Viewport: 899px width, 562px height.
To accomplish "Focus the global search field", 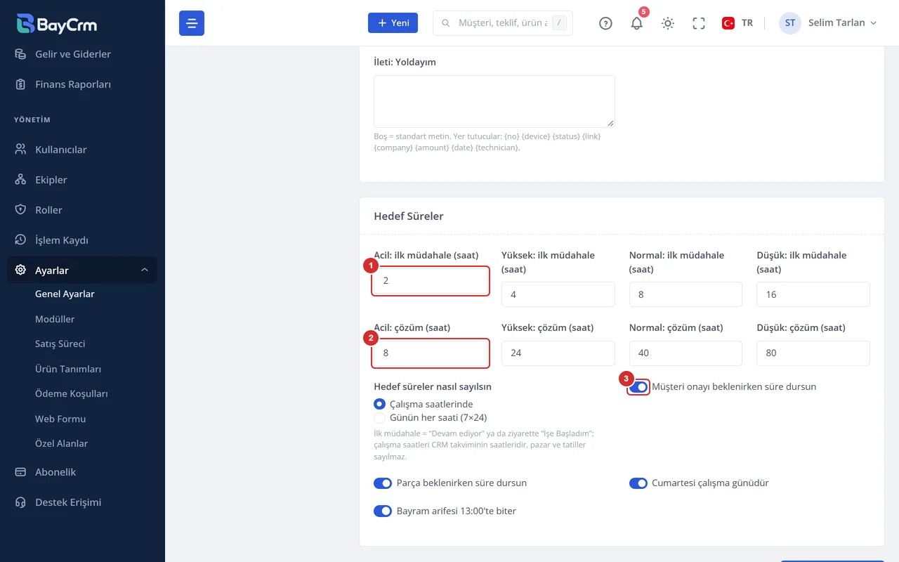I will click(x=503, y=23).
